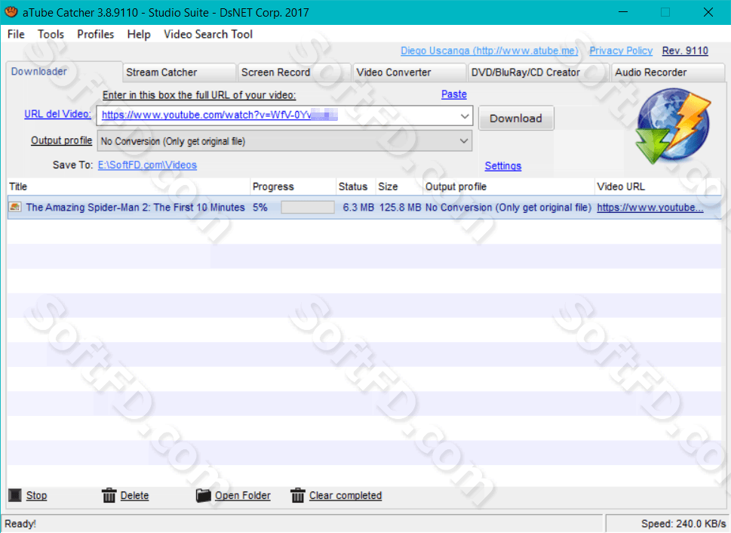731x533 pixels.
Task: Open the Video Search Tool menu
Action: (x=208, y=34)
